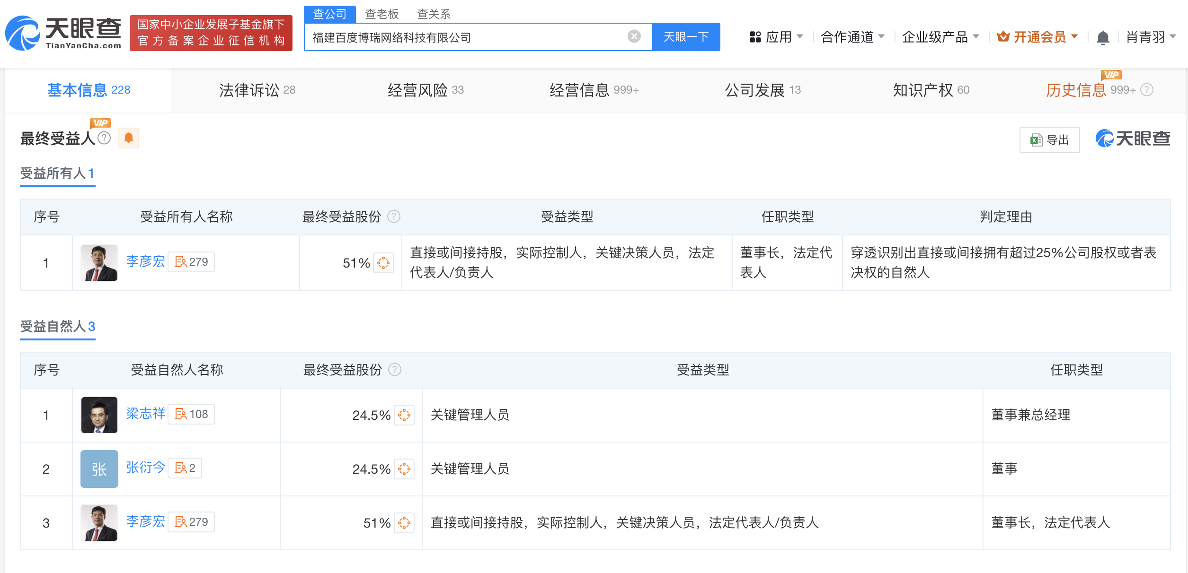This screenshot has height=573, width=1188.
Task: Click question mark beside 最终受益股份 column header
Action: click(394, 217)
